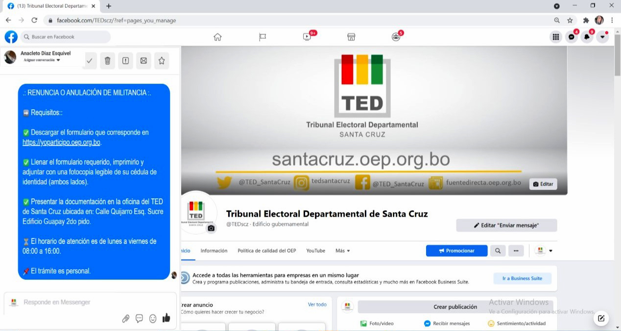Insert an emoji in the message reply
The height and width of the screenshot is (331, 621).
pos(153,318)
